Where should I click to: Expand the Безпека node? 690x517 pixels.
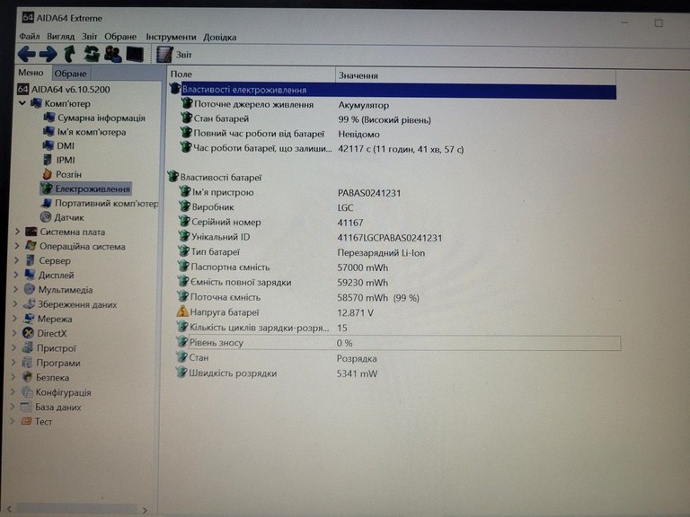tap(13, 377)
